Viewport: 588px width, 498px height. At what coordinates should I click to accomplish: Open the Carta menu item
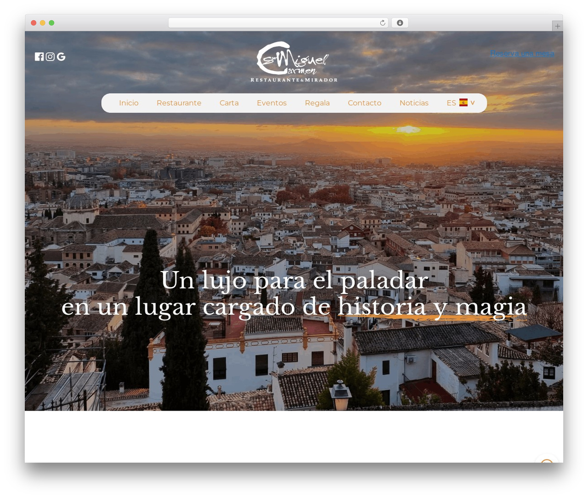coord(229,103)
